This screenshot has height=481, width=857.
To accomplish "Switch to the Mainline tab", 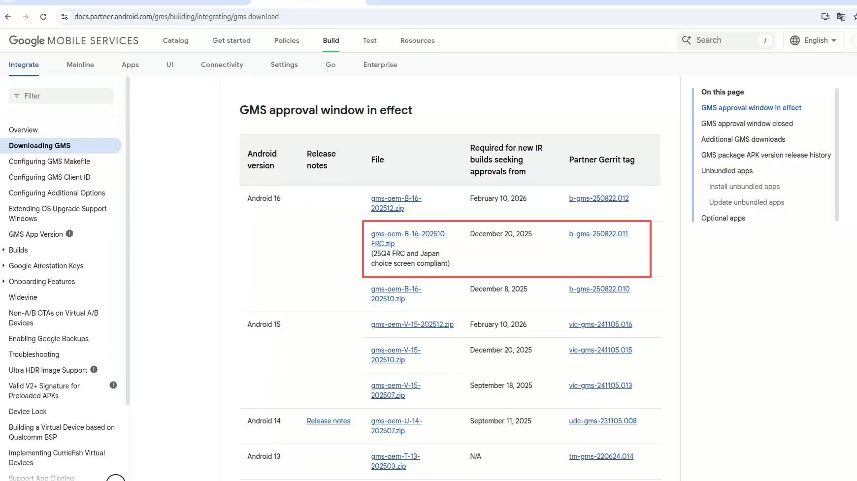I will coord(80,64).
